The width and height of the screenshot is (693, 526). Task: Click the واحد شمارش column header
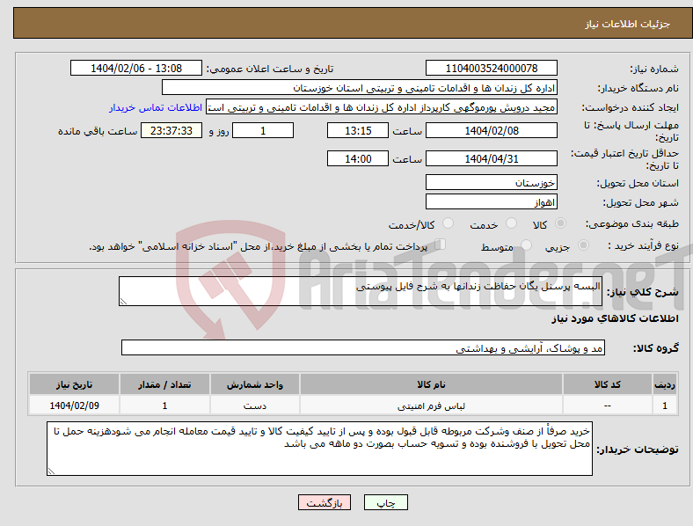(254, 384)
